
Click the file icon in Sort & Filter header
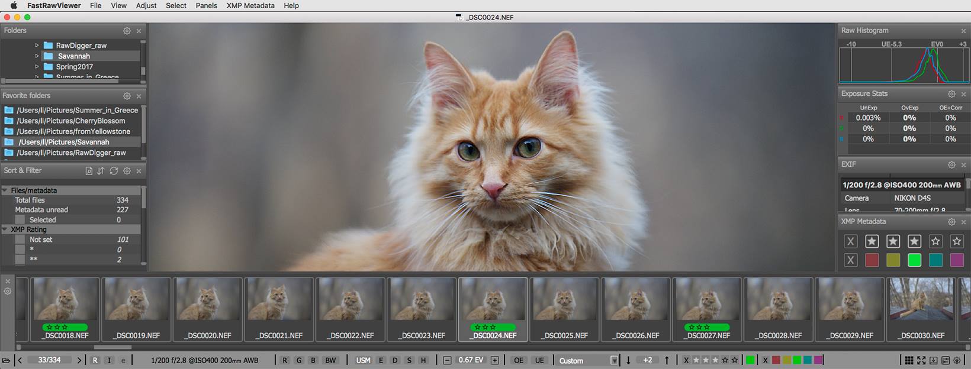[x=89, y=171]
